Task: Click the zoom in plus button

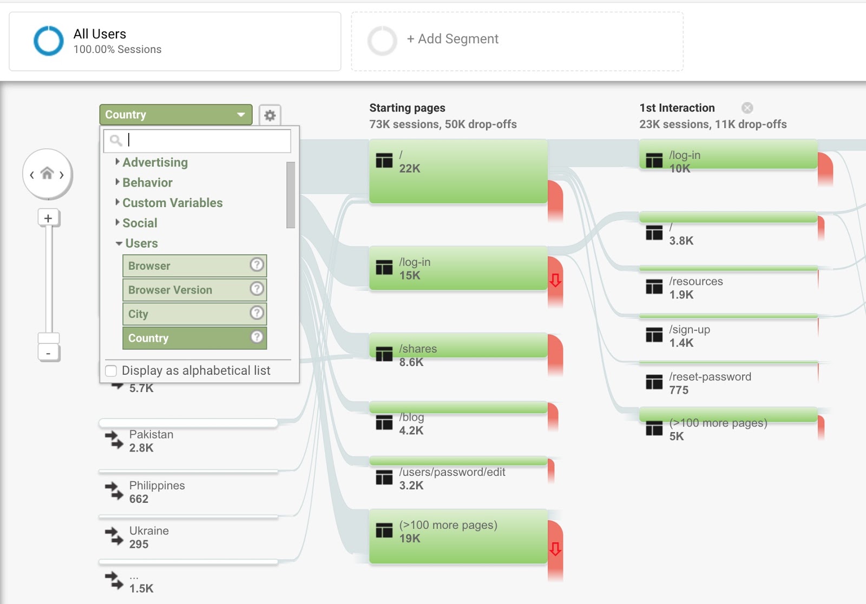Action: point(48,218)
